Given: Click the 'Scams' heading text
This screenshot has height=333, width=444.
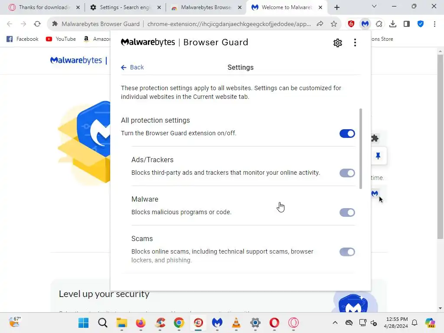Looking at the screenshot, I should [142, 239].
